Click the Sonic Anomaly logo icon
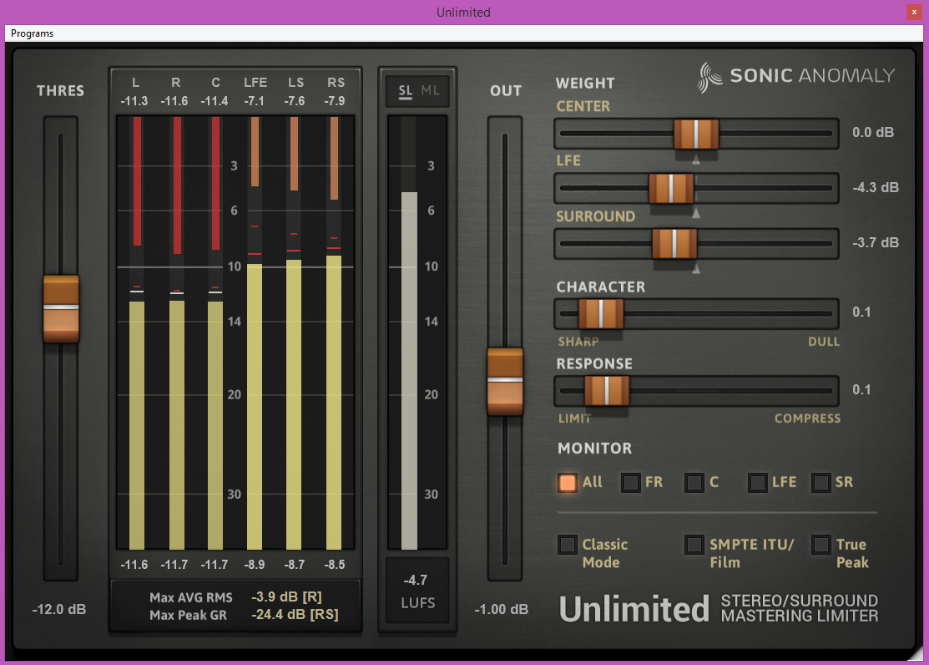Screen dimensions: 929x665 coord(709,77)
